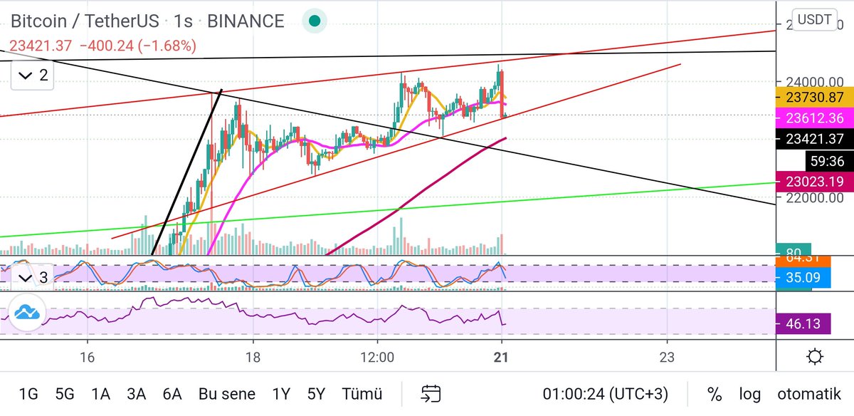Click the 23023.19 moving average label
854x416 pixels.
[x=813, y=181]
